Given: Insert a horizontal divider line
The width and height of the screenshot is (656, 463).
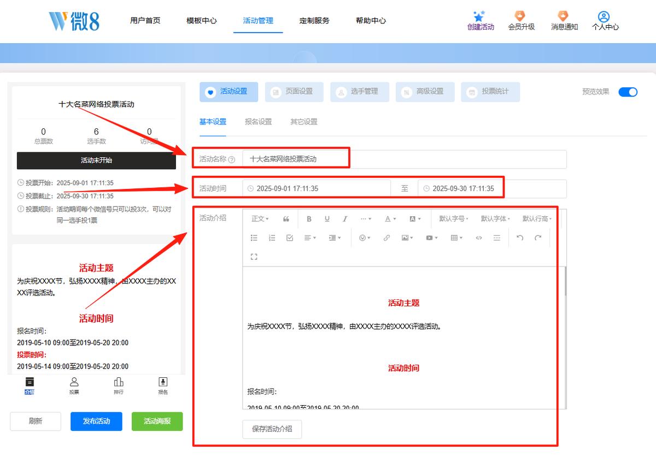Looking at the screenshot, I should coord(497,238).
